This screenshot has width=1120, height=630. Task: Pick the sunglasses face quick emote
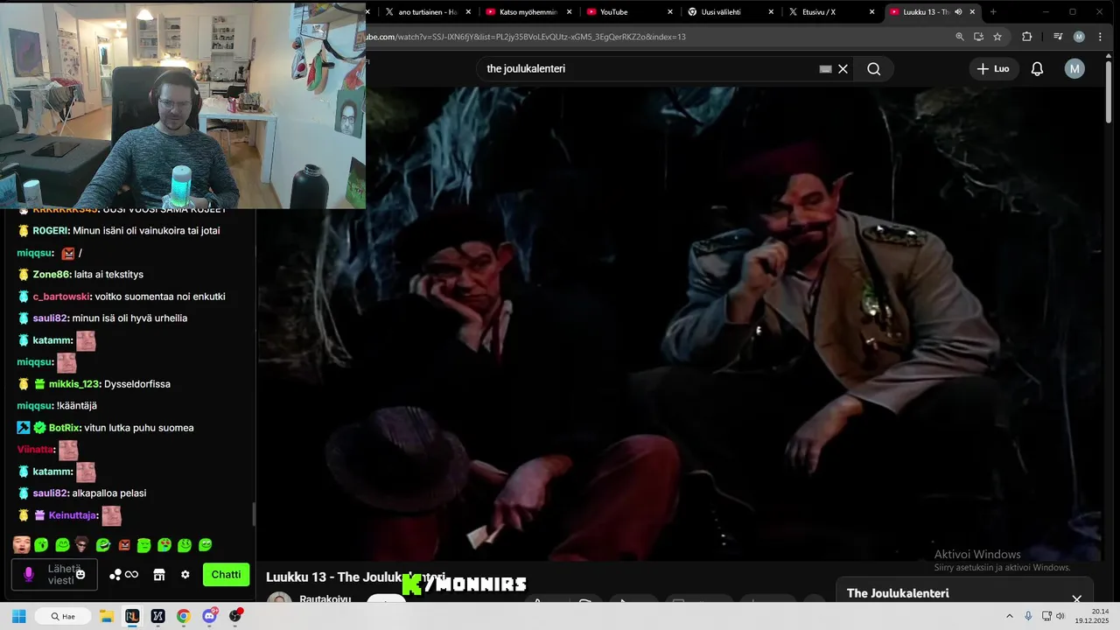pos(81,545)
